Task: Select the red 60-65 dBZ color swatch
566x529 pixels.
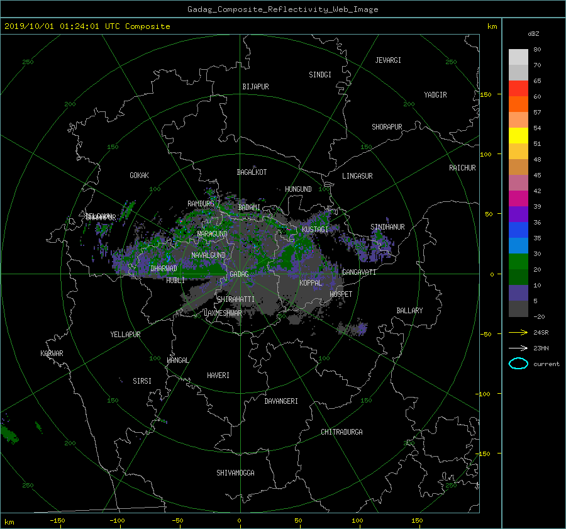Action: pos(518,88)
